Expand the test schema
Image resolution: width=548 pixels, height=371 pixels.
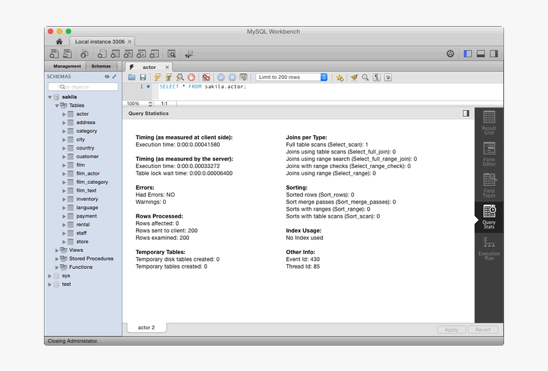(x=50, y=284)
